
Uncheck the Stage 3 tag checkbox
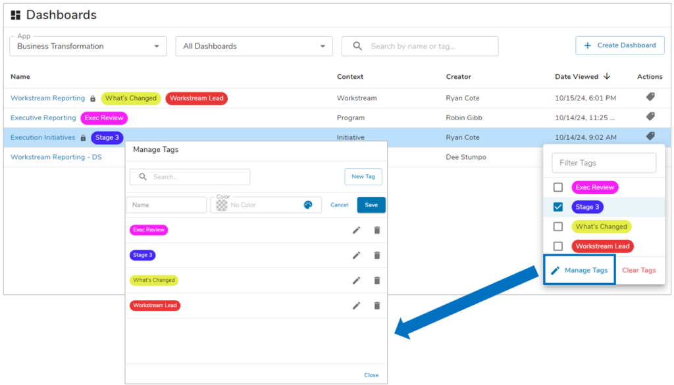[558, 207]
